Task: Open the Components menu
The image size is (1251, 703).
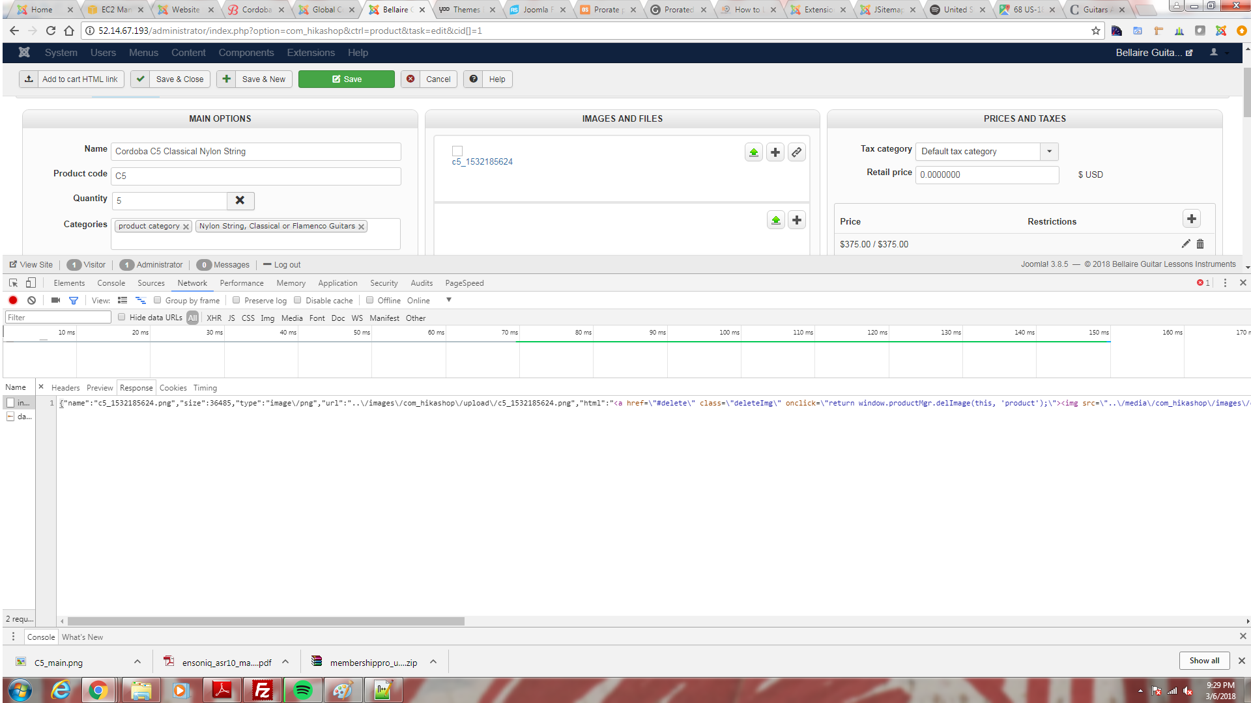Action: tap(246, 53)
